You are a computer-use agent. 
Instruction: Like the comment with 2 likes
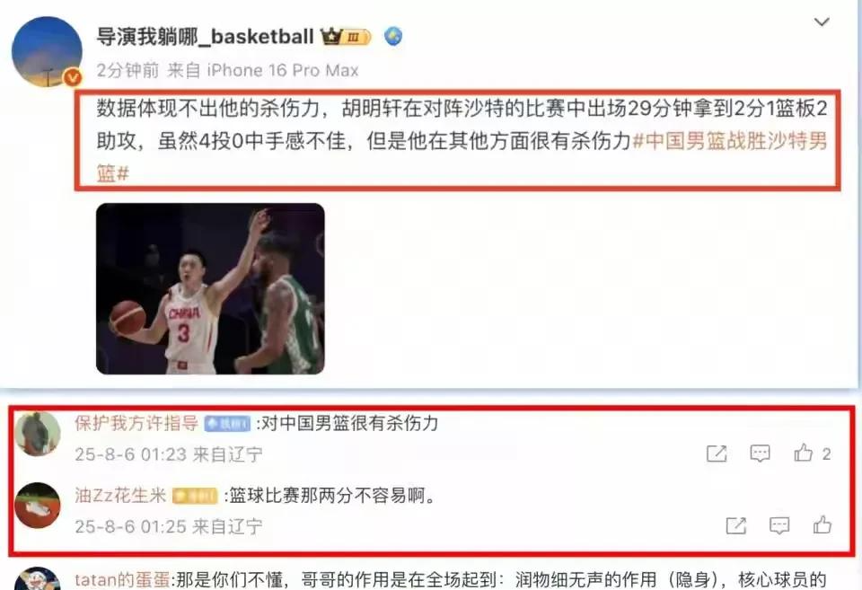pyautogui.click(x=812, y=454)
